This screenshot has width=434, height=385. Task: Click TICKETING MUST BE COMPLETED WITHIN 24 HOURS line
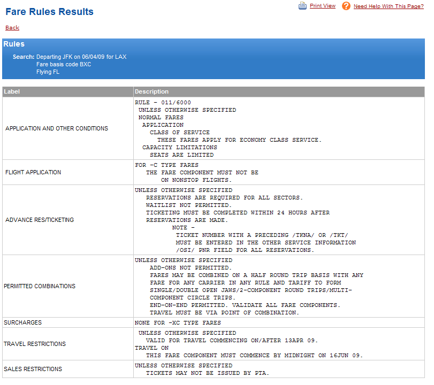tap(238, 213)
